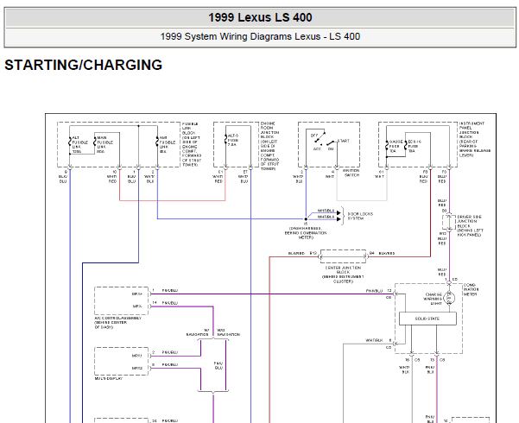This screenshot has width=519, height=423.
Task: Click the CHARGE WARNING LIGHT label
Action: (433, 299)
